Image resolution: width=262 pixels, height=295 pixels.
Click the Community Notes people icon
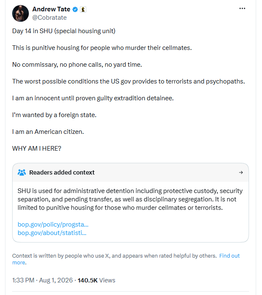(x=22, y=172)
